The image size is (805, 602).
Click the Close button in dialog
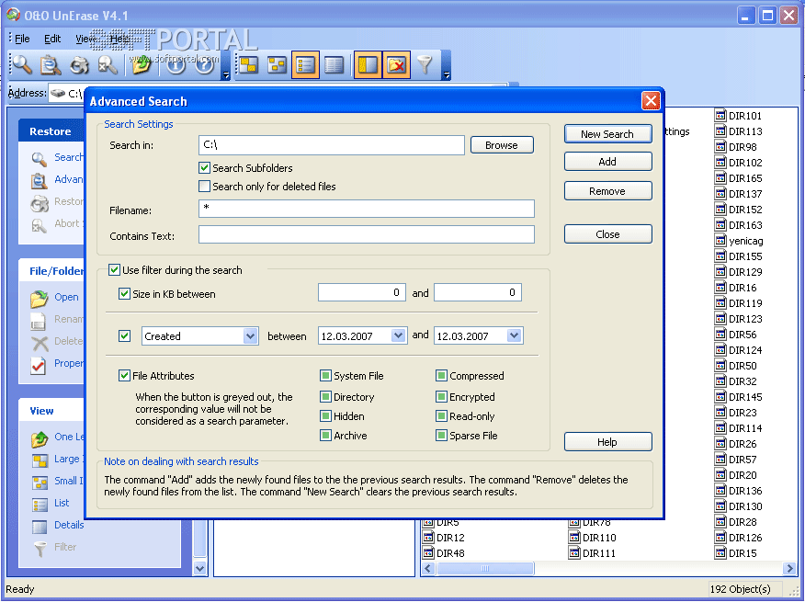pyautogui.click(x=607, y=234)
